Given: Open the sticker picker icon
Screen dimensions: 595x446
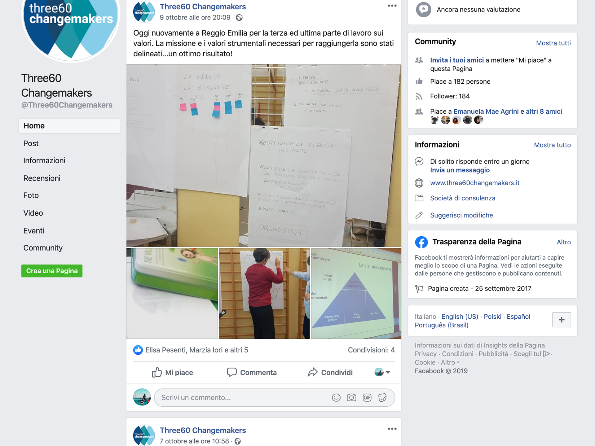Looking at the screenshot, I should (x=382, y=398).
